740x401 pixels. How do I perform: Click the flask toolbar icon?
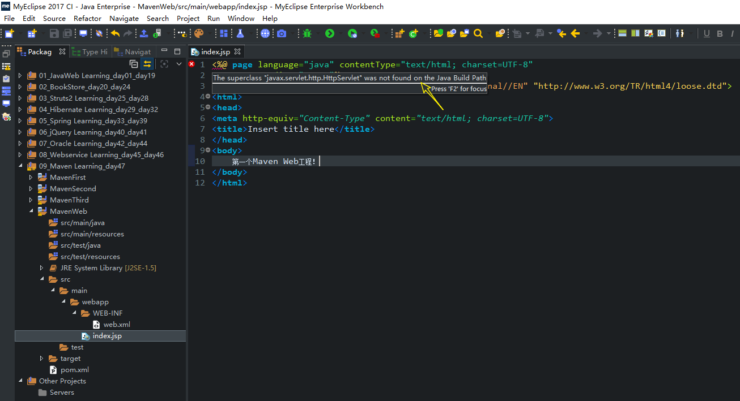[x=240, y=33]
